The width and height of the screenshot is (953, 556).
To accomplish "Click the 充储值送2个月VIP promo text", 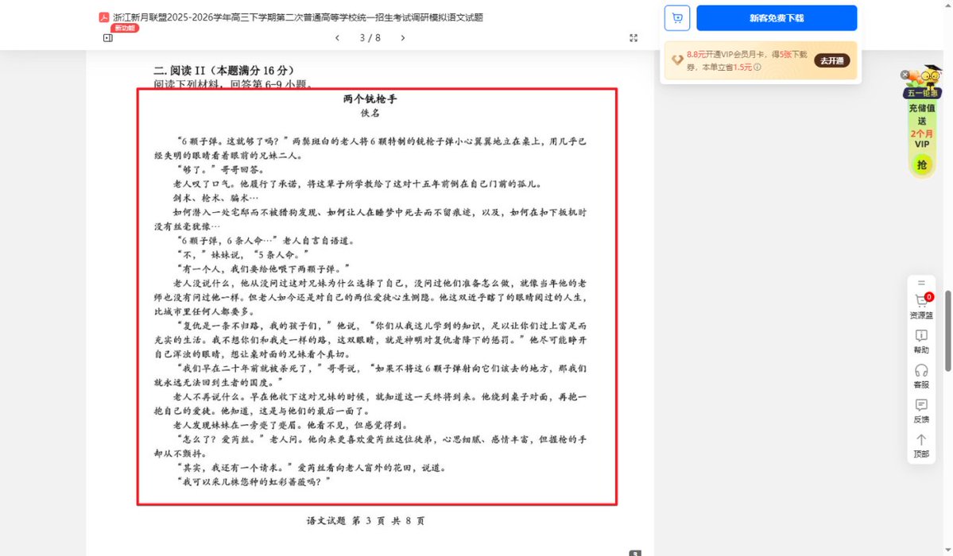I will point(922,125).
